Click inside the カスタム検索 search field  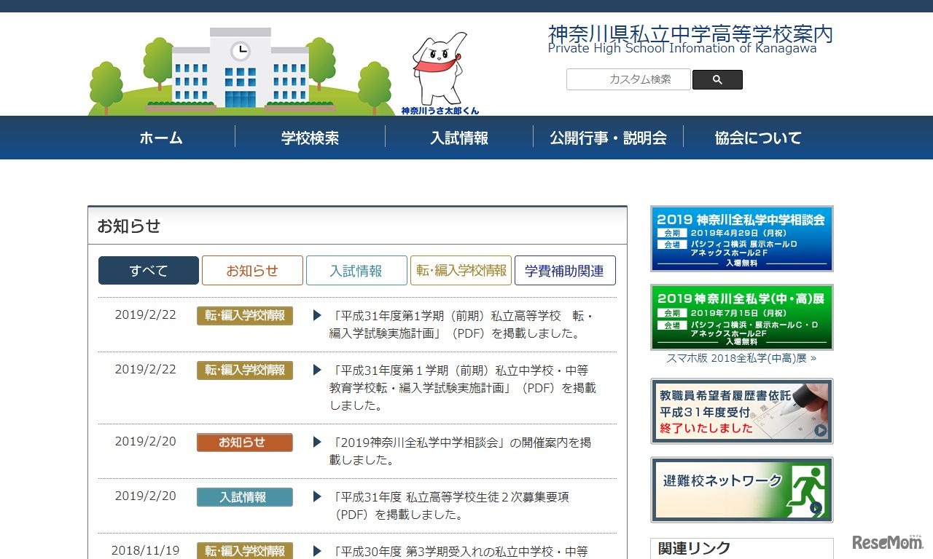(628, 79)
